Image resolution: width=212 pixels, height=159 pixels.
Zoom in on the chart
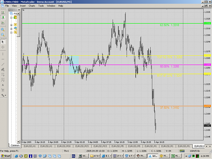coord(3,29)
